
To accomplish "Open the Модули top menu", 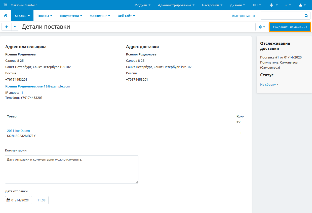I will coord(142,5).
